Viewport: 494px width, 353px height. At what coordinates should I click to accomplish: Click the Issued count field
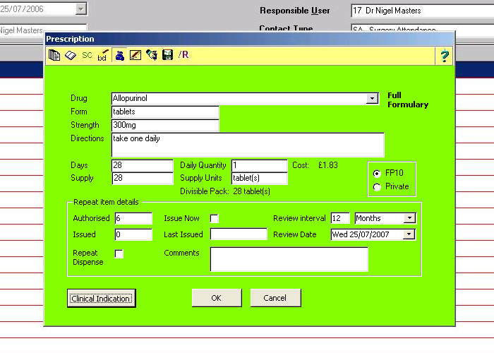click(x=133, y=234)
